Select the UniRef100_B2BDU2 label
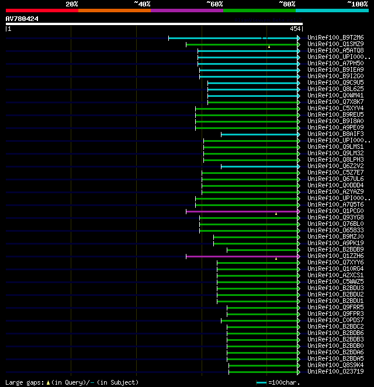374x387 pixels. click(x=335, y=294)
